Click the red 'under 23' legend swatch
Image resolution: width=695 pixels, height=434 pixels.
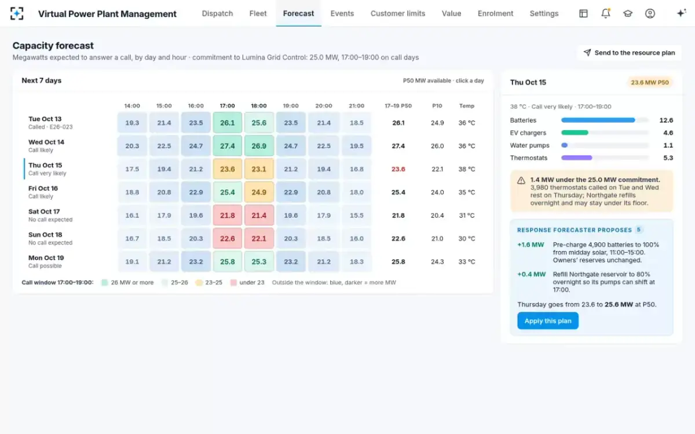click(x=233, y=283)
